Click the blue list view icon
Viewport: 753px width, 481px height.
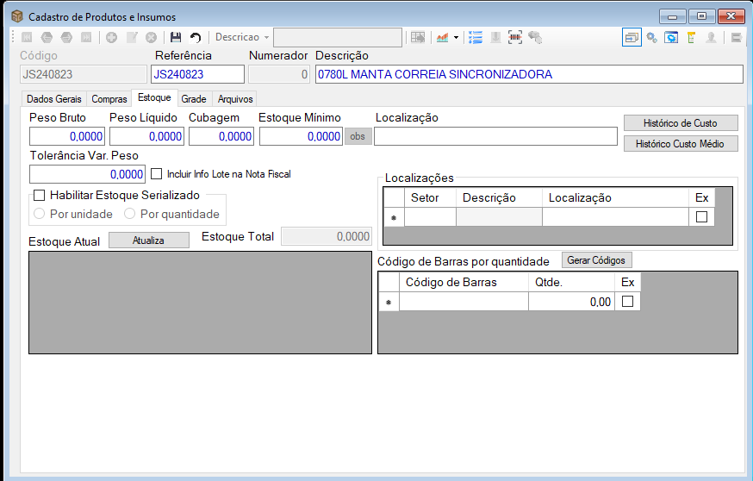[x=476, y=37]
